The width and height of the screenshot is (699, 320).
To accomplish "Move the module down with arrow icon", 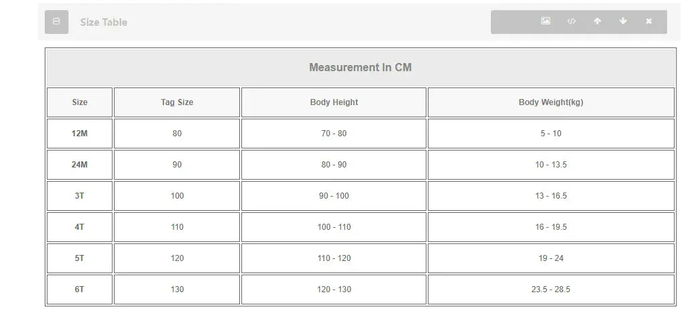I will click(623, 22).
